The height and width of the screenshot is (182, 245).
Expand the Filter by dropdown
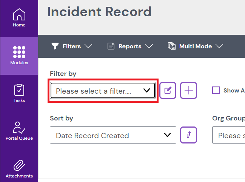pyautogui.click(x=103, y=91)
